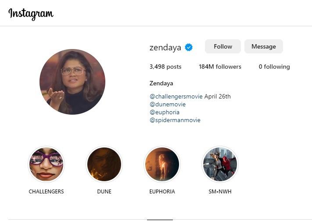This screenshot has height=221, width=312.
Task: Click the EUPHORIA highlight label
Action: pos(162,191)
